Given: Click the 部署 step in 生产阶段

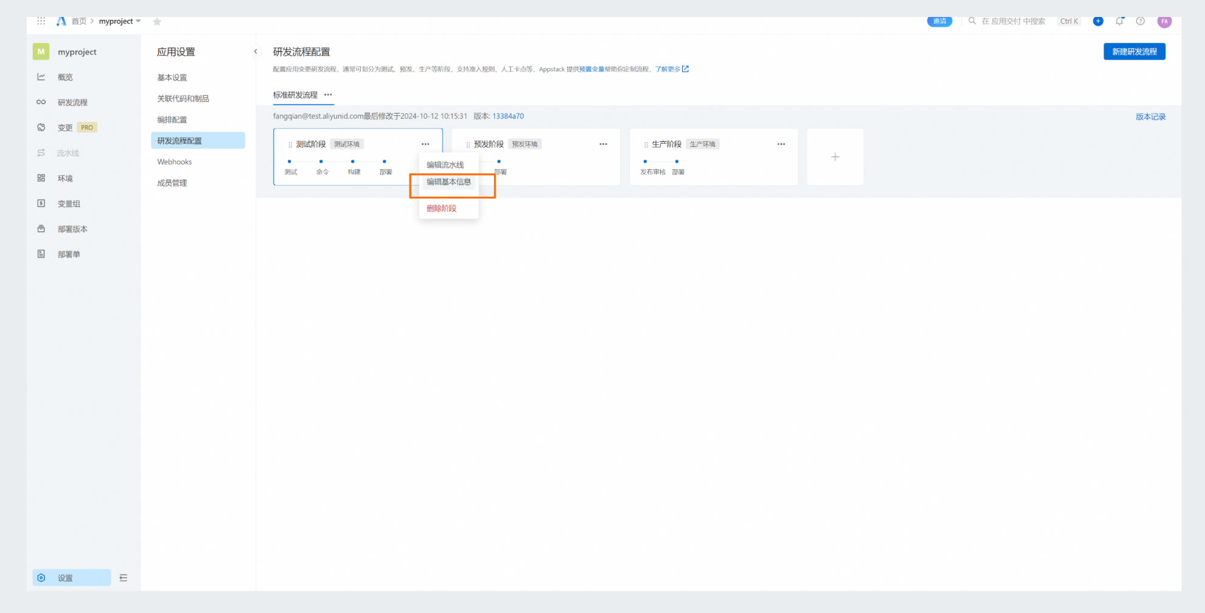Looking at the screenshot, I should [678, 168].
